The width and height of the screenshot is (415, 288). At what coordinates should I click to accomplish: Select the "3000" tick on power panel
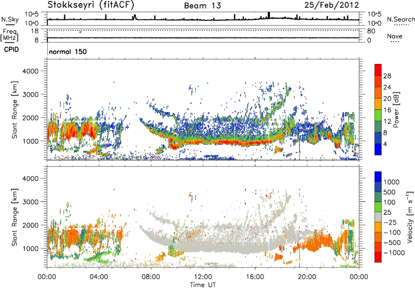coord(31,95)
